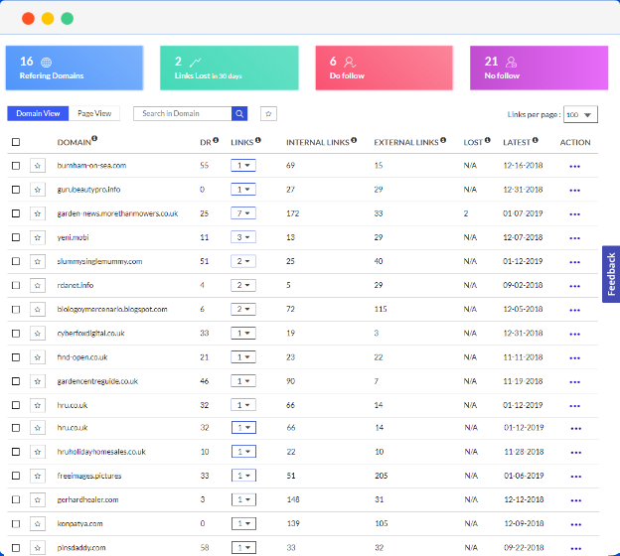Check the garden-news.morethanmowers.co.uk row checkbox
The height and width of the screenshot is (556, 620).
pyautogui.click(x=16, y=213)
